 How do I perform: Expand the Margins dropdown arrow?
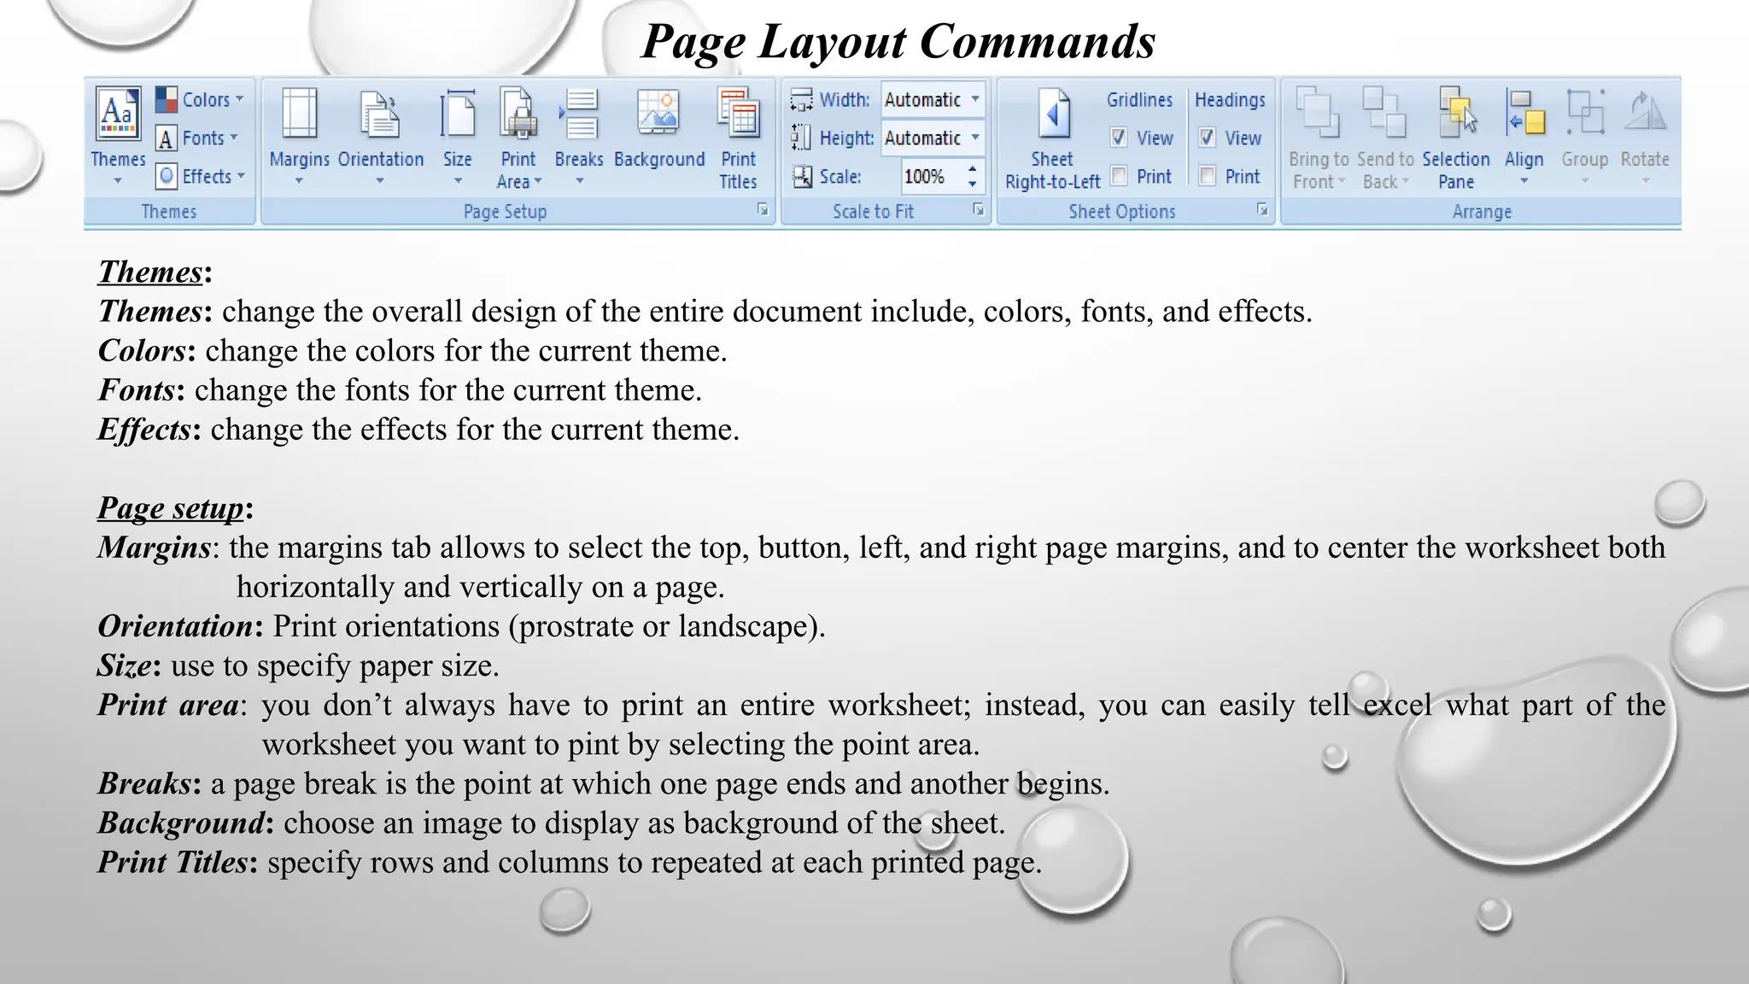click(x=299, y=181)
